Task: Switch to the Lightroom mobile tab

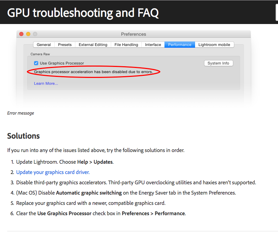Action: point(214,45)
